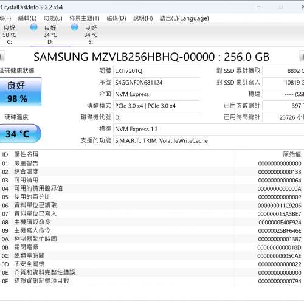Viewport: 304px width, 304px height.
Task: Select attribute row 07 資料單位已寫入
Action: (x=151, y=214)
